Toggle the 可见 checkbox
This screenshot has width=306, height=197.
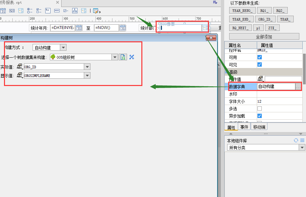[259, 65]
